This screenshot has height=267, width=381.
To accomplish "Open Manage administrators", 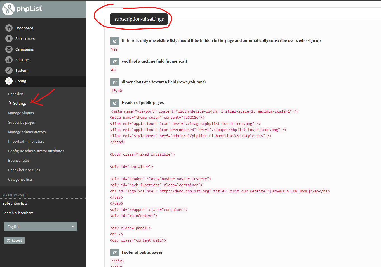I will [x=27, y=132].
